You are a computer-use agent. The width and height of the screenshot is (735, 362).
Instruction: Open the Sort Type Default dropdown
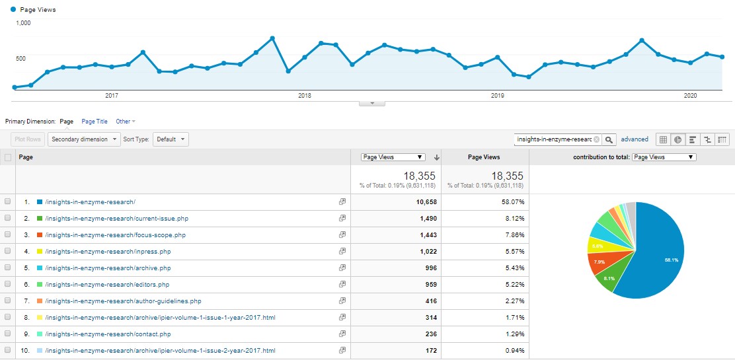point(171,139)
